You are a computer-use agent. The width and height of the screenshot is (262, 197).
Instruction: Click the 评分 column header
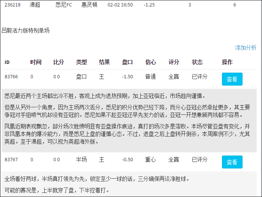pyautogui.click(x=174, y=62)
